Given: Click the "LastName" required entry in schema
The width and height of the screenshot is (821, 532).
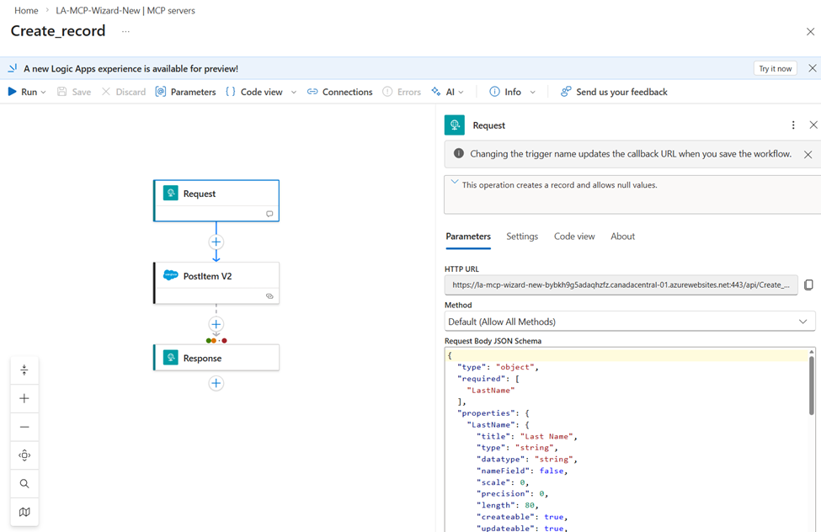Looking at the screenshot, I should pos(491,390).
